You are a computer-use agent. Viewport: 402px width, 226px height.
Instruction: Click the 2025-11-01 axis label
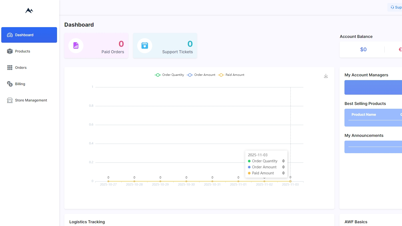tap(238, 185)
